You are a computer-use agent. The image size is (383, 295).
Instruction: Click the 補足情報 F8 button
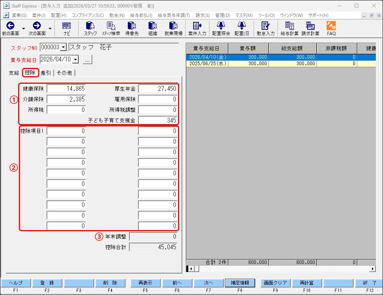point(240,283)
